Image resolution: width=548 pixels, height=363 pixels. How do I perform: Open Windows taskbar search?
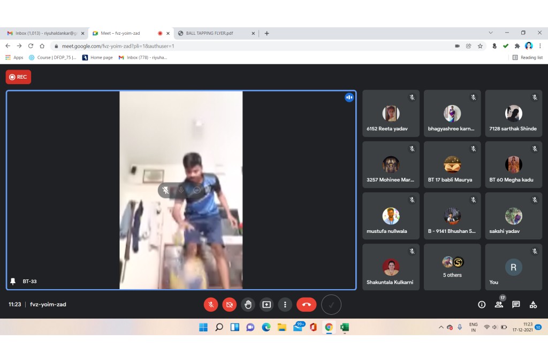point(219,327)
